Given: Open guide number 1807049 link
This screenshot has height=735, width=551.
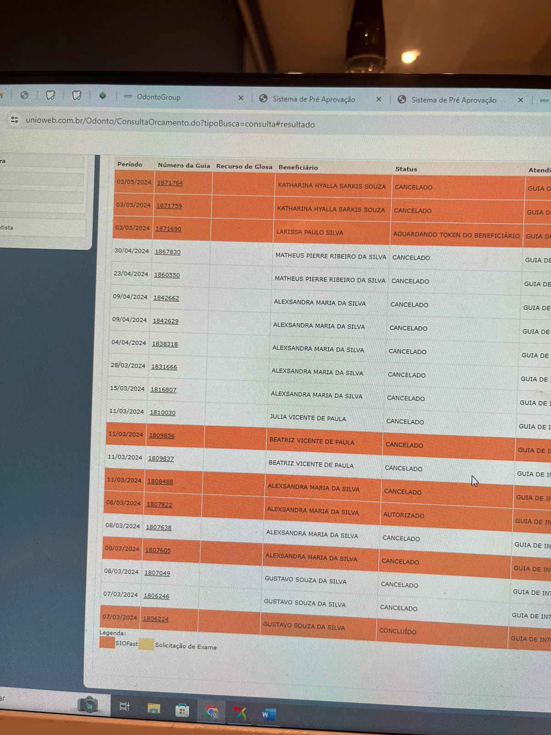Looking at the screenshot, I should (157, 573).
